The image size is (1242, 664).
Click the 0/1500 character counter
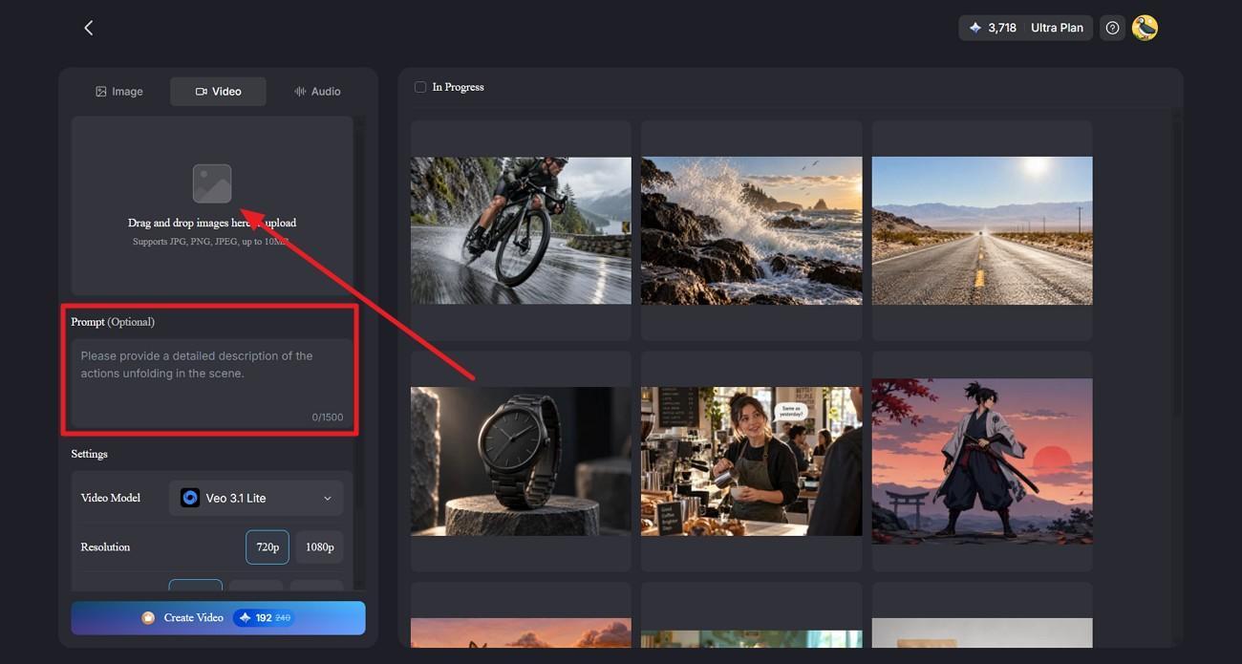pyautogui.click(x=328, y=418)
